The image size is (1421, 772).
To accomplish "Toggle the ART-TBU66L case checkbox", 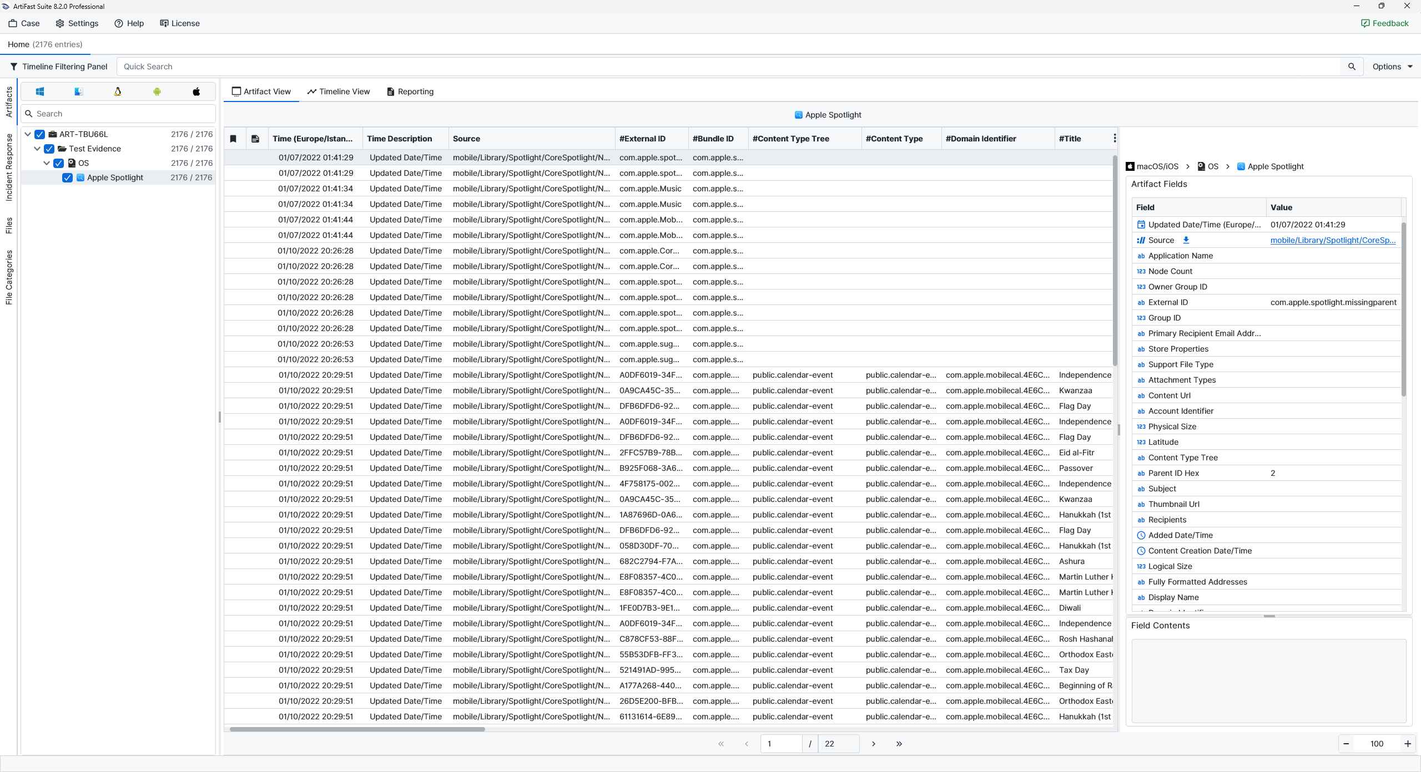I will pos(39,134).
